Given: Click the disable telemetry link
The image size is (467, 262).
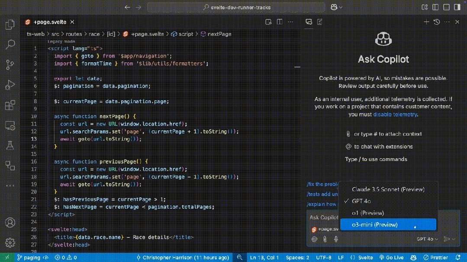Looking at the screenshot, I should pyautogui.click(x=395, y=114).
